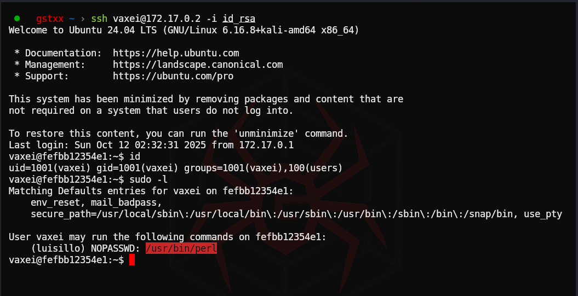Open the https://help.ubuntu.com documentation link
This screenshot has width=578, height=296.
point(176,53)
